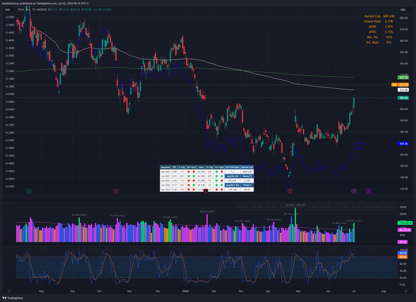Viewport: 416px width, 302px height.
Task: Click the 280.00 price scale tick
Action: [x=404, y=18]
